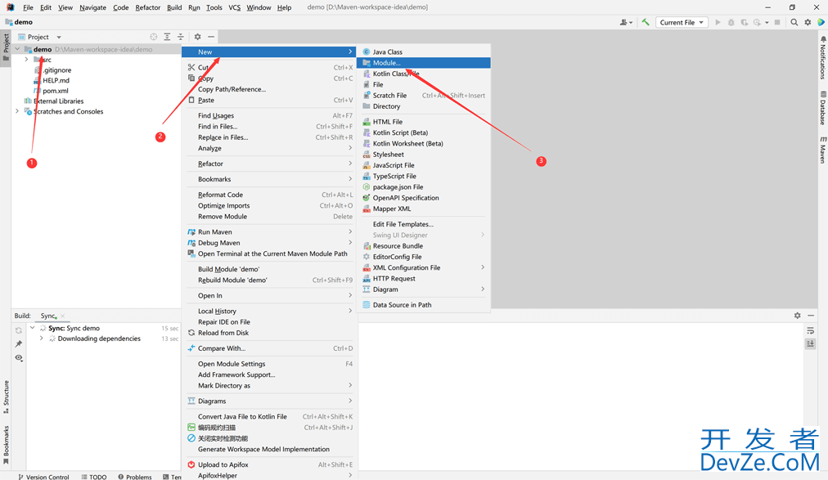828x480 pixels.
Task: Choose Directory in New submenu
Action: (x=424, y=106)
